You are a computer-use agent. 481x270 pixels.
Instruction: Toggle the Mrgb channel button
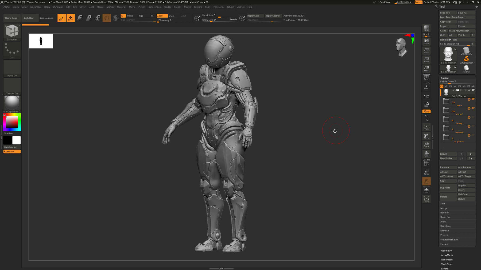point(130,16)
